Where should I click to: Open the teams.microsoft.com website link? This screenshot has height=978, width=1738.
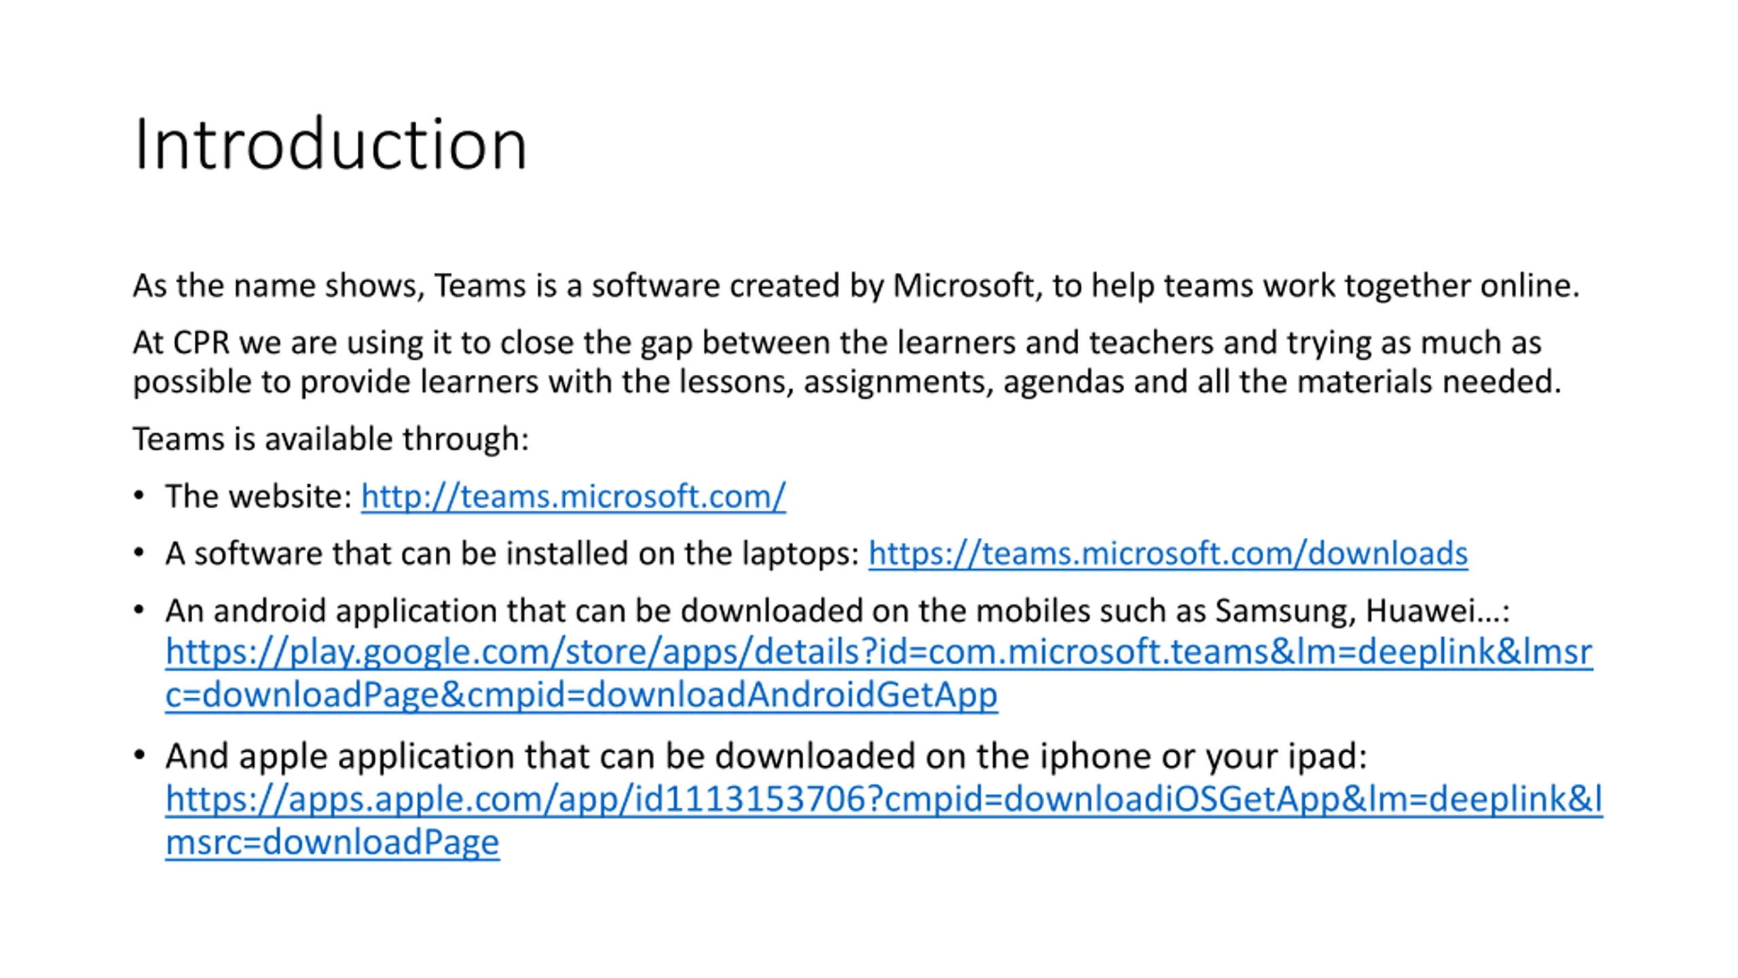pos(573,496)
